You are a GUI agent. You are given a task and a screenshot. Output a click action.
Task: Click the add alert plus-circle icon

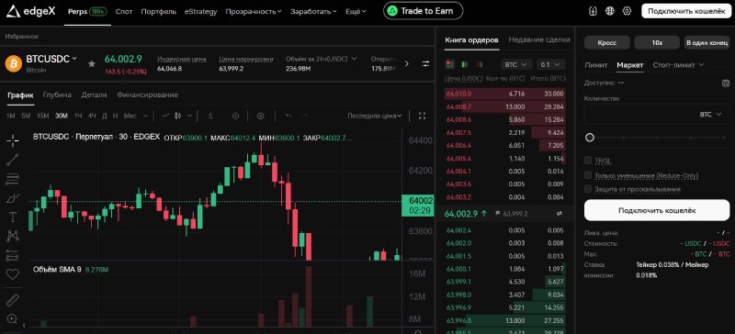coord(261,116)
